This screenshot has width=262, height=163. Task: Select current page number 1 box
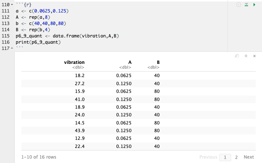[x=225, y=157]
